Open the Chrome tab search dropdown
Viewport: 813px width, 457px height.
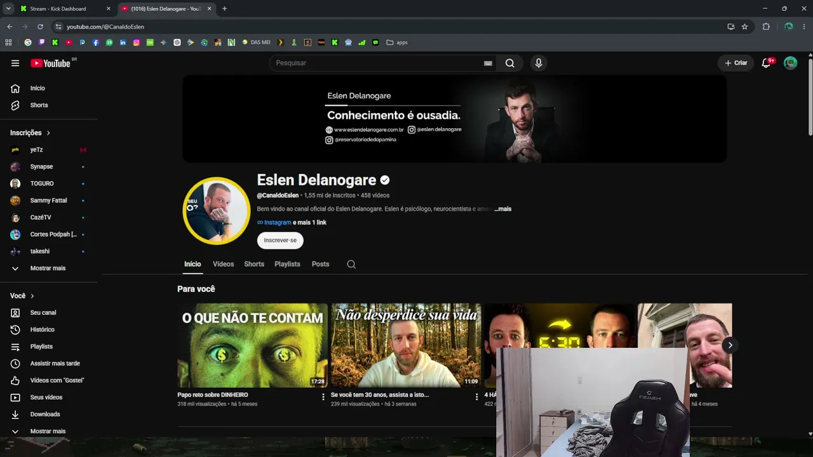click(8, 9)
